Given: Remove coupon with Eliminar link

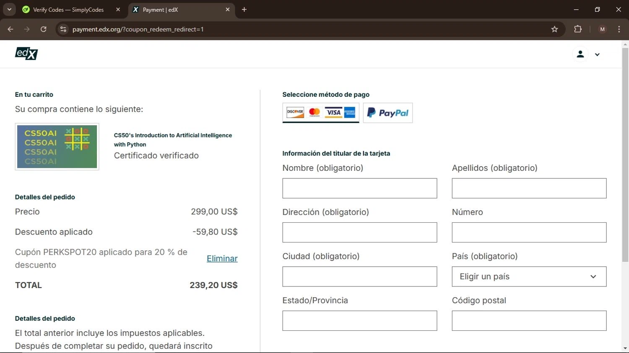Looking at the screenshot, I should 222,258.
